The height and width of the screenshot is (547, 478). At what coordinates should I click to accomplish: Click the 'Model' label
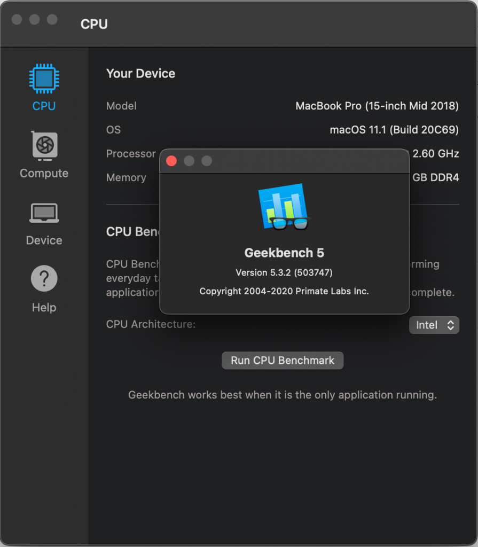(121, 106)
